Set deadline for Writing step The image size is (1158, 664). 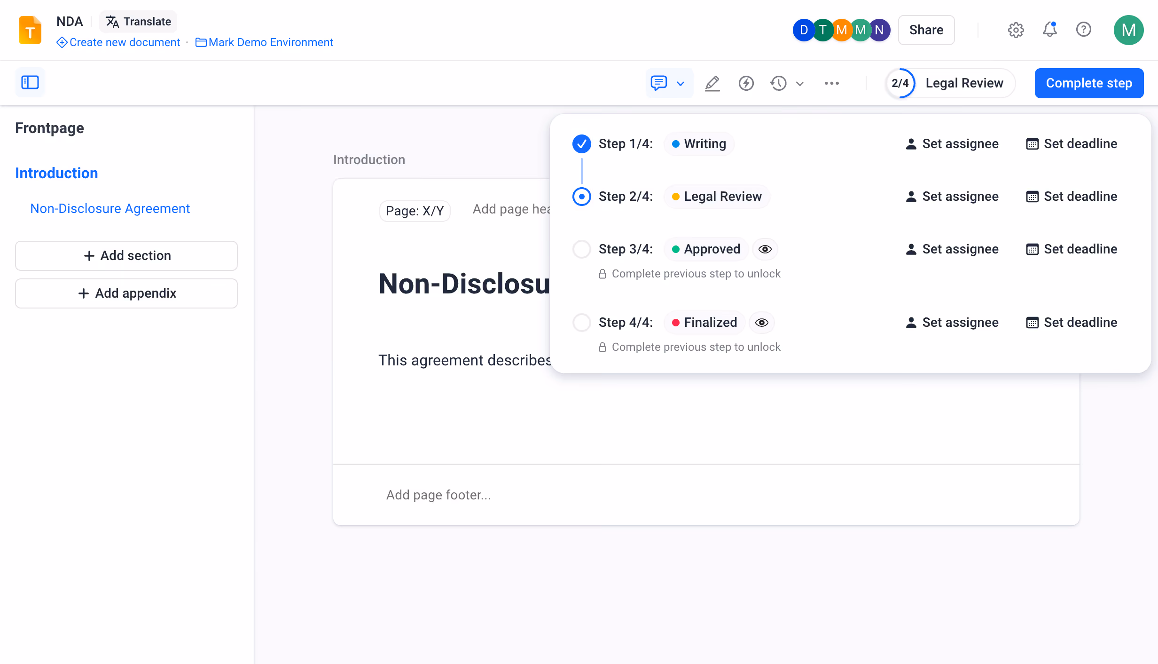(x=1072, y=144)
